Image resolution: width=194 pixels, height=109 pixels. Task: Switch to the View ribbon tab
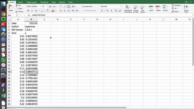pyautogui.click(x=71, y=2)
